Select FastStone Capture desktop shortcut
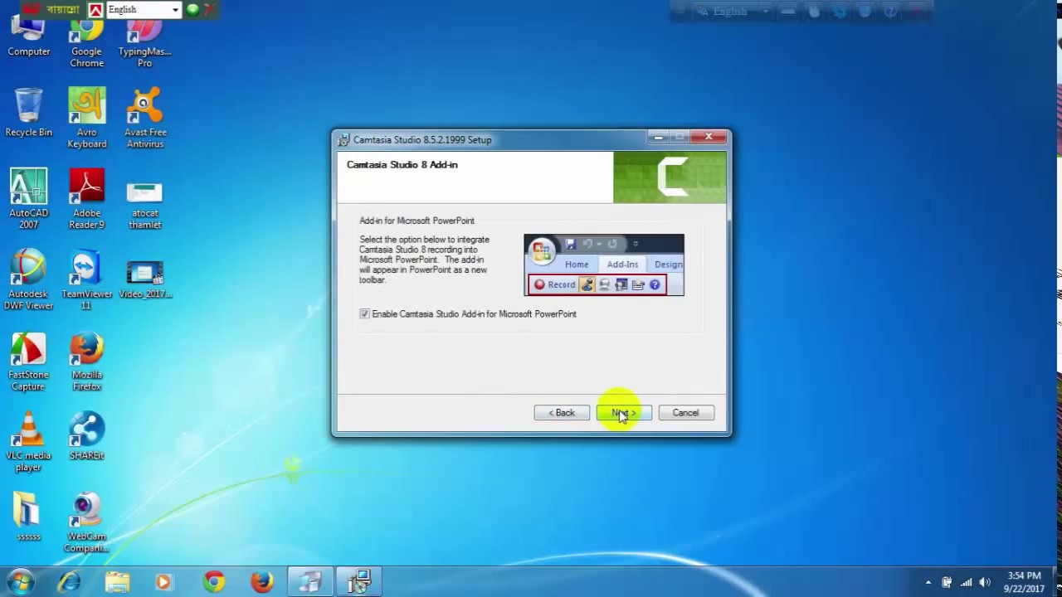This screenshot has width=1062, height=597. pyautogui.click(x=28, y=361)
